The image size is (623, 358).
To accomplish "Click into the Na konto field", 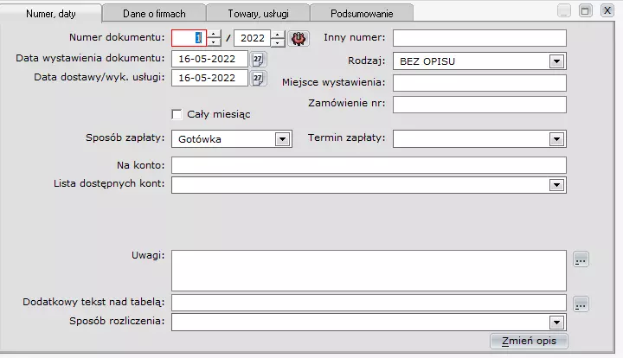I will point(369,165).
